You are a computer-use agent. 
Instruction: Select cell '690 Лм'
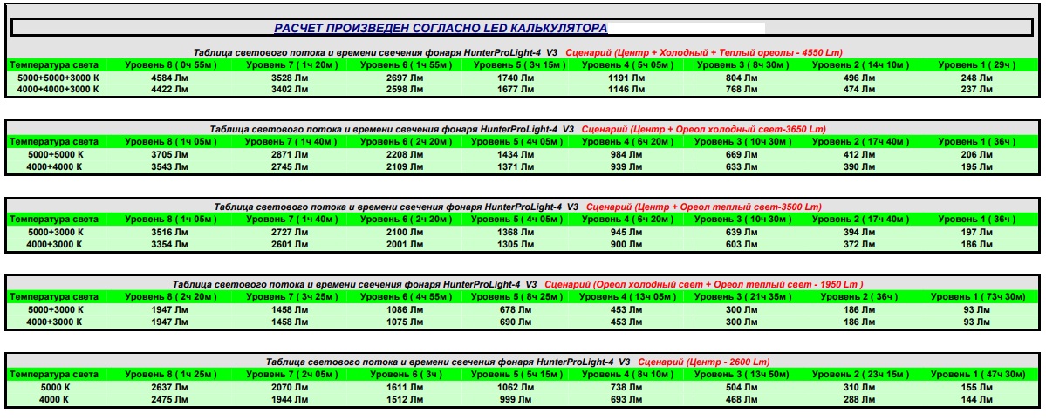(x=520, y=321)
